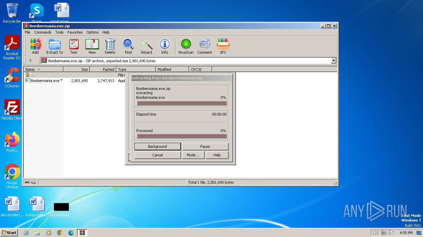
Task: Click the taskbar clock 4:55 PM
Action: pos(406,233)
